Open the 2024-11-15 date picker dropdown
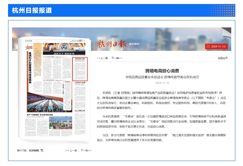 [x=216, y=46]
